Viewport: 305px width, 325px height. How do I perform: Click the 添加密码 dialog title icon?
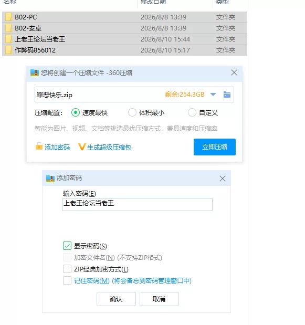click(50, 178)
